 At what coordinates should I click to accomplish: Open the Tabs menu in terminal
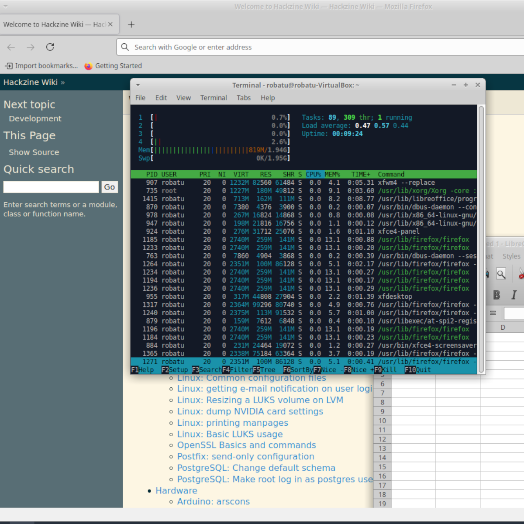[x=244, y=98]
